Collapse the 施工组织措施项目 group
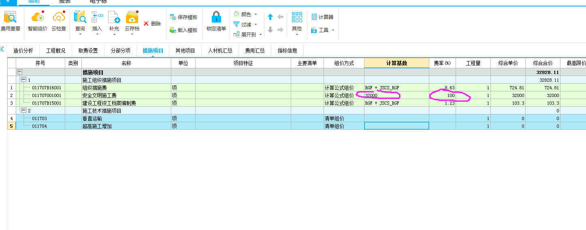Screen dimensions: 586x230 [23, 80]
